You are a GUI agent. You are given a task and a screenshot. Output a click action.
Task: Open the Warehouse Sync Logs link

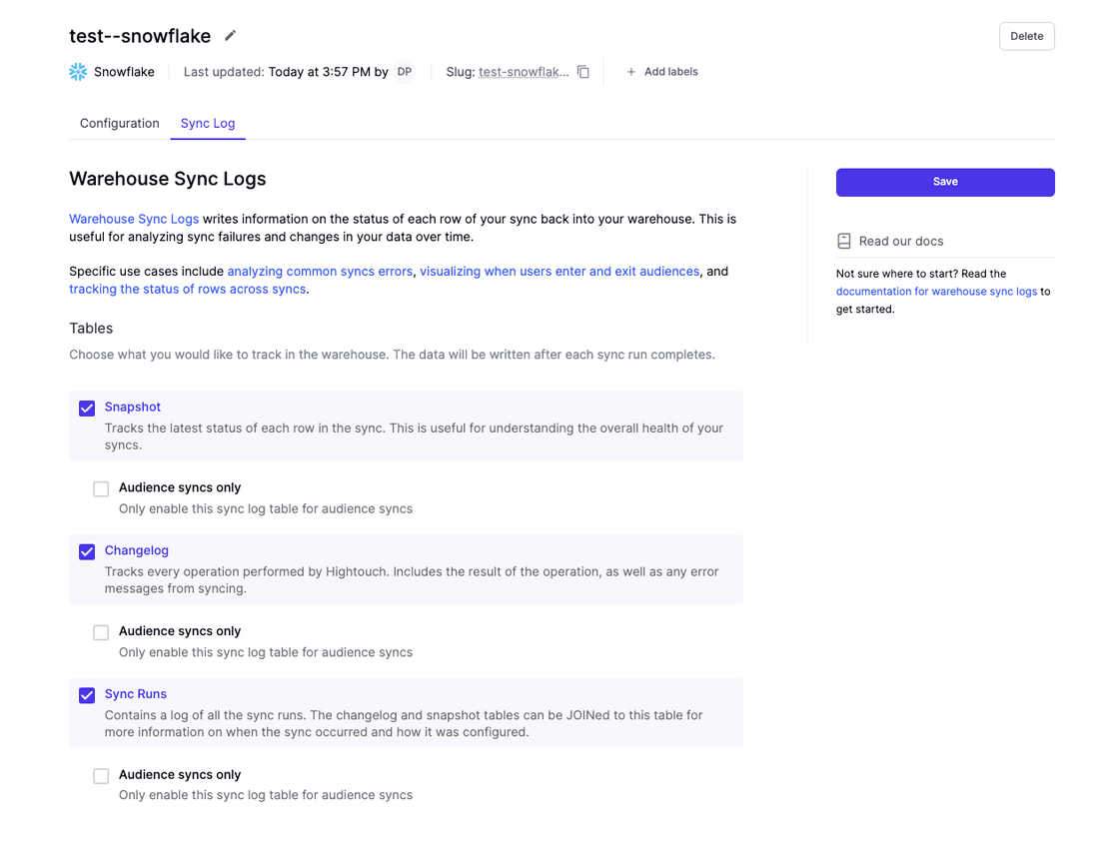(134, 219)
